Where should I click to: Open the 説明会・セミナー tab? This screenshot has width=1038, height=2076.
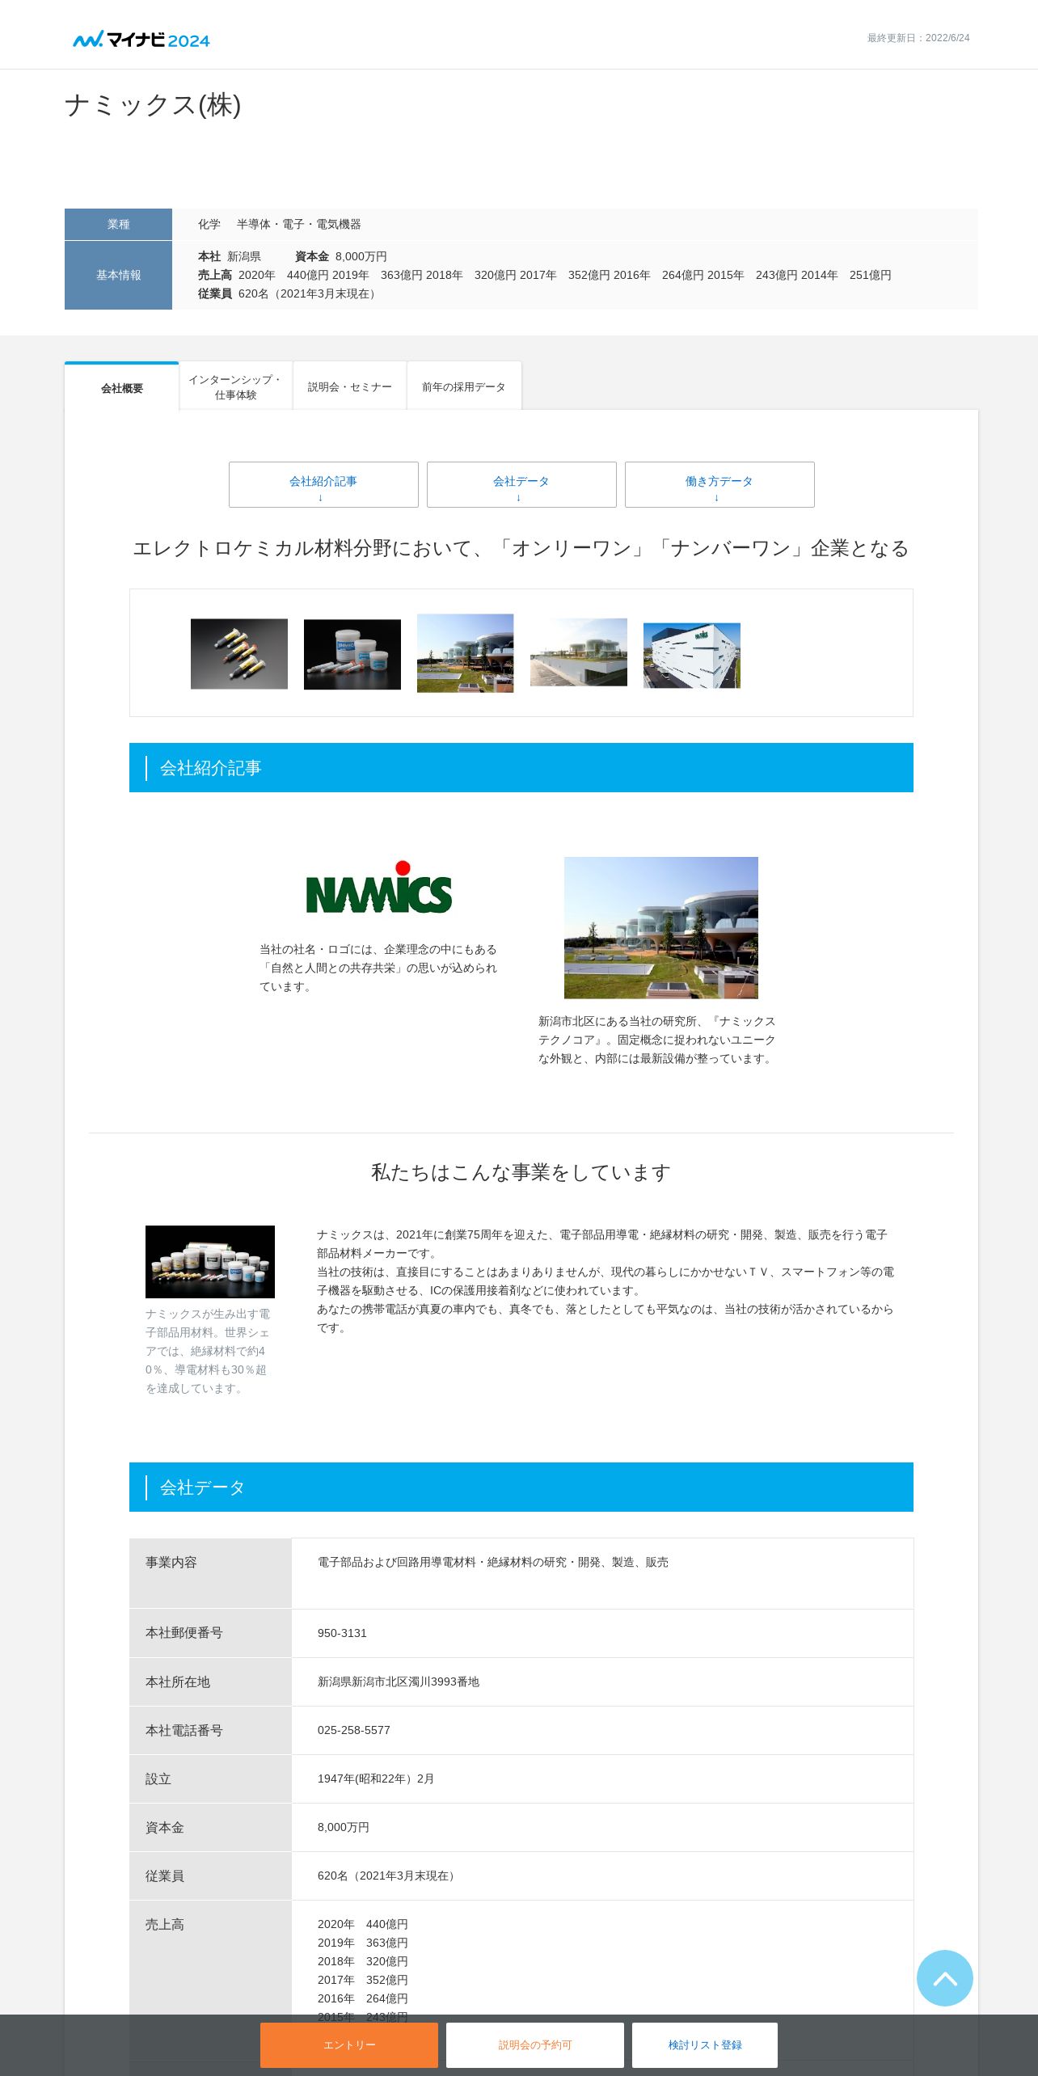point(350,387)
